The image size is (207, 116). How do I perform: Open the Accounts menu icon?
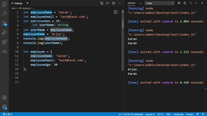(x=4, y=98)
